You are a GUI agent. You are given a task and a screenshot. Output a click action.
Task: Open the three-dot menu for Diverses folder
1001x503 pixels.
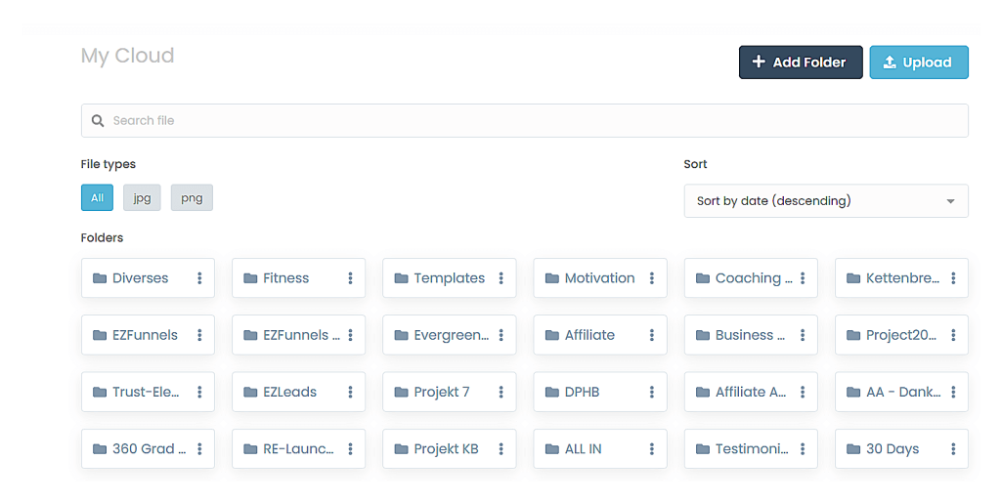tap(199, 278)
